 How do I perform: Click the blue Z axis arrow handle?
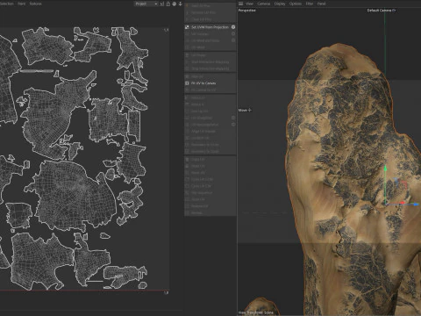pyautogui.click(x=417, y=205)
